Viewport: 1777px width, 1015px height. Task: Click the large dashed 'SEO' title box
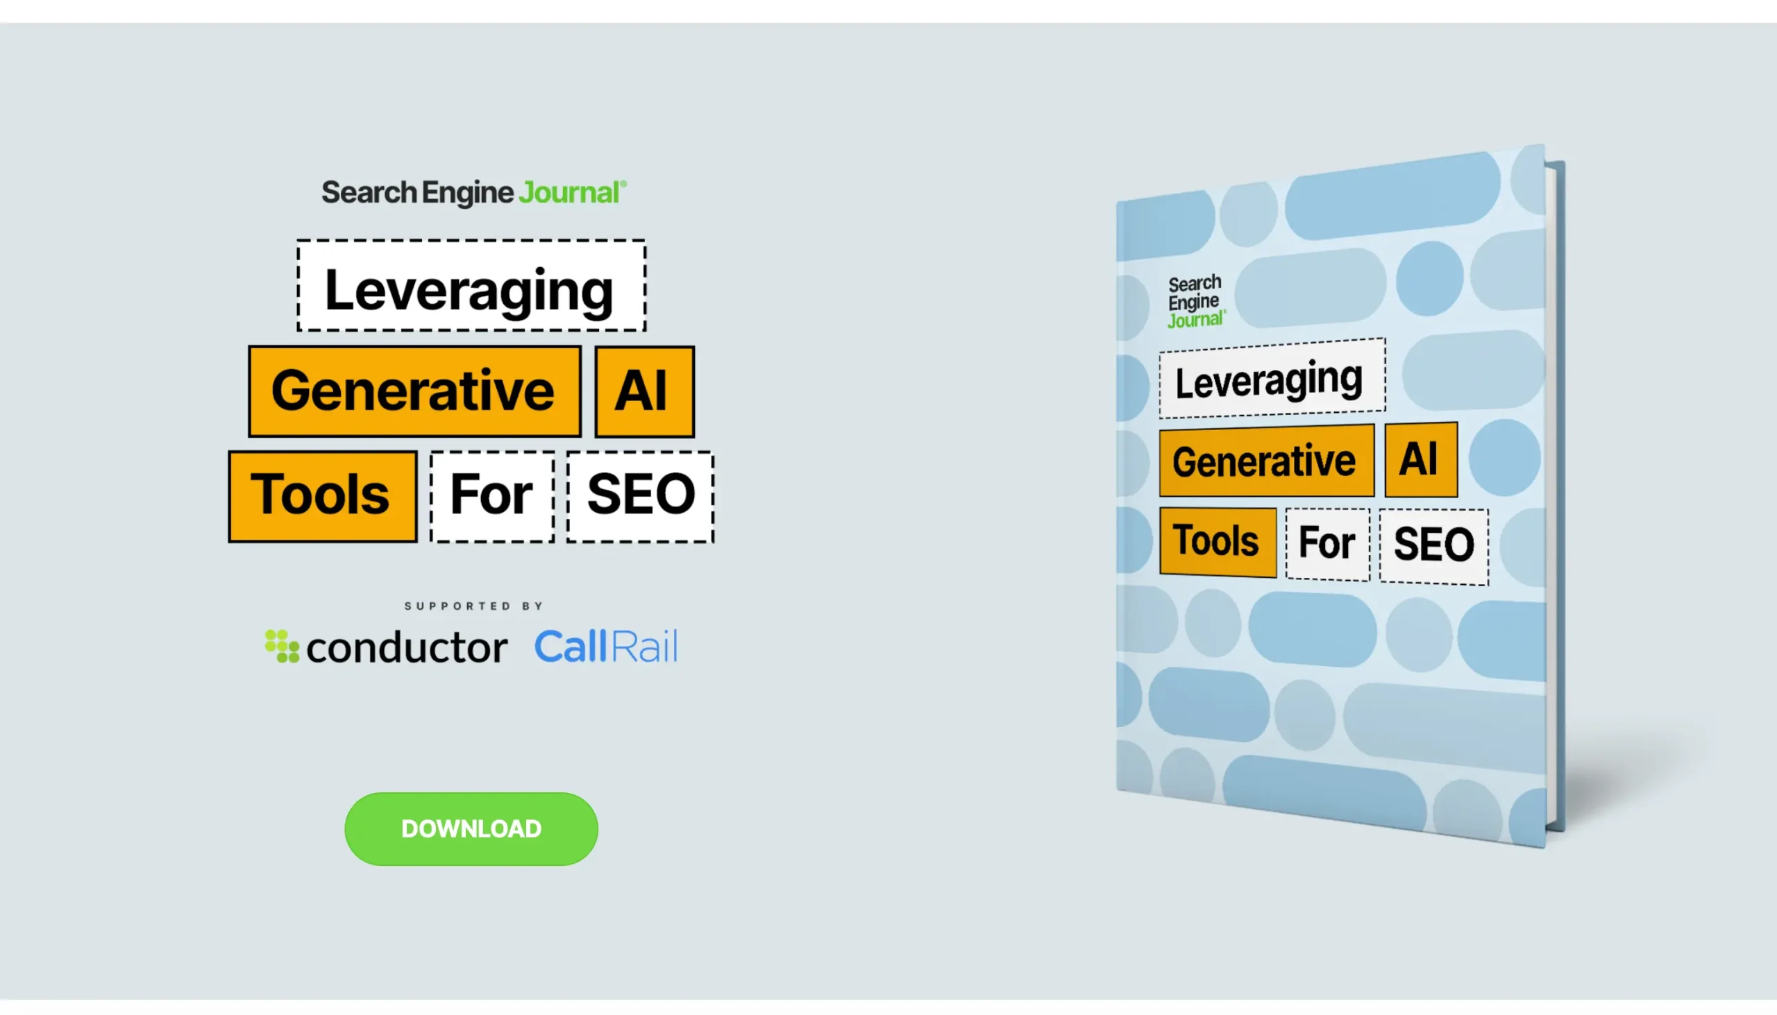(x=640, y=495)
